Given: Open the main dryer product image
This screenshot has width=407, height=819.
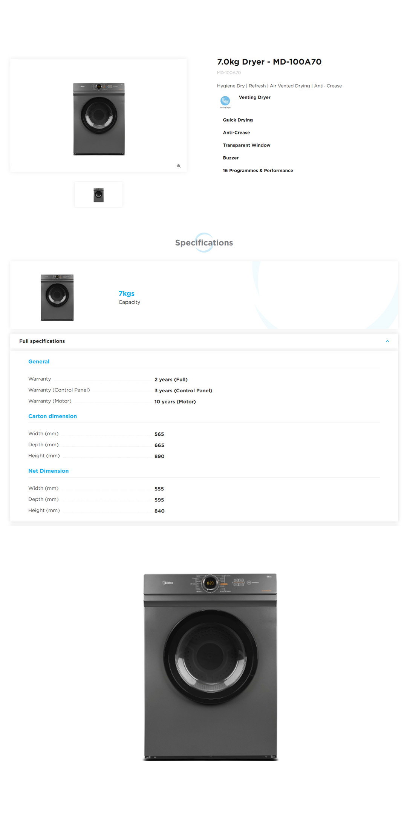Looking at the screenshot, I should 99,119.
